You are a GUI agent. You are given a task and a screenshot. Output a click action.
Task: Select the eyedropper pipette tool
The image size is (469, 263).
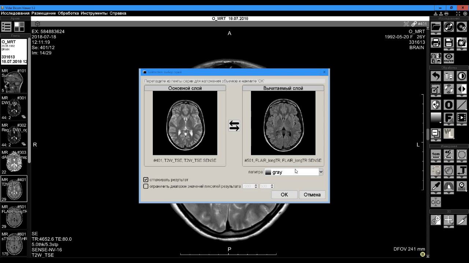click(436, 186)
